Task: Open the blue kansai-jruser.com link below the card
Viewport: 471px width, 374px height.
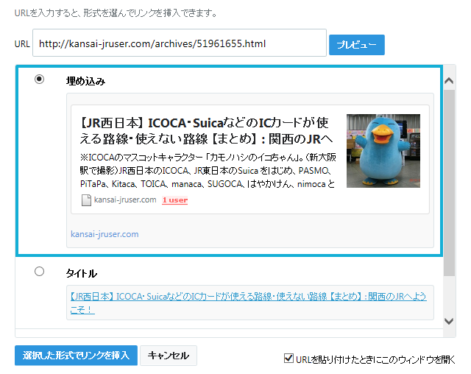Action: click(105, 234)
